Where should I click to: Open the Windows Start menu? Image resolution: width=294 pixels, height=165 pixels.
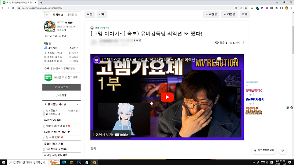coord(3,162)
